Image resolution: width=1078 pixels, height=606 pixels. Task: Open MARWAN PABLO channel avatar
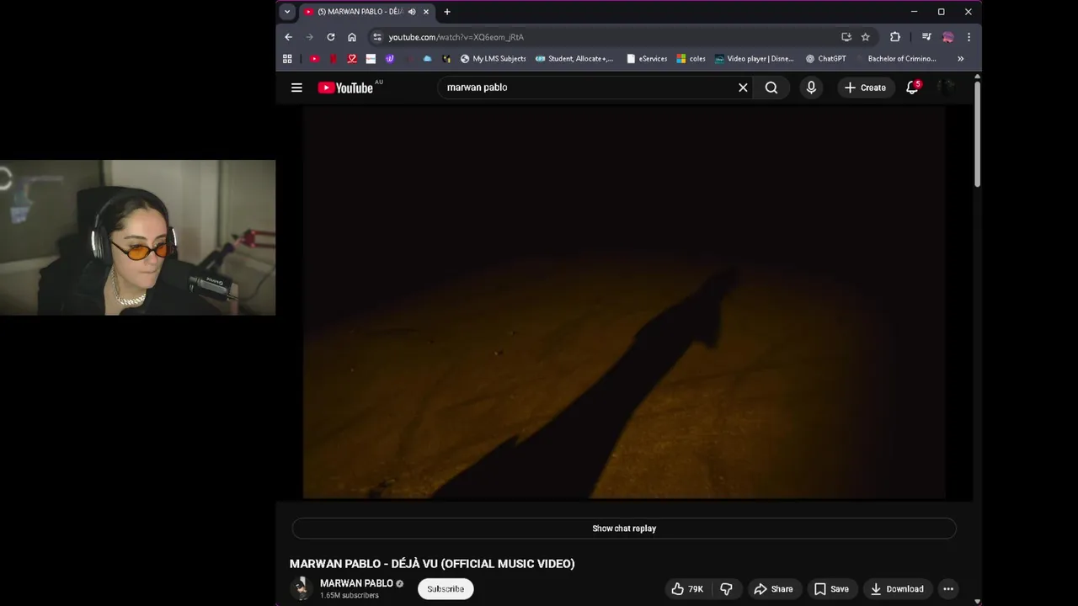click(302, 588)
